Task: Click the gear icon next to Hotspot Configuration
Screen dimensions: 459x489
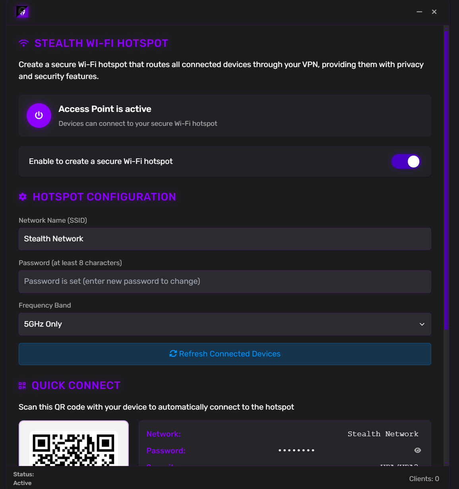Action: point(23,197)
